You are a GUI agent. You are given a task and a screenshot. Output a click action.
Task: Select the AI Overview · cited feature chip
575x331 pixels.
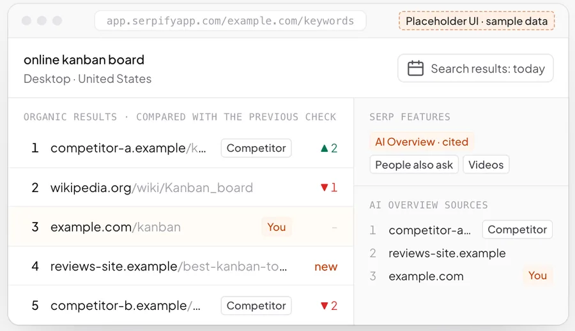[422, 142]
